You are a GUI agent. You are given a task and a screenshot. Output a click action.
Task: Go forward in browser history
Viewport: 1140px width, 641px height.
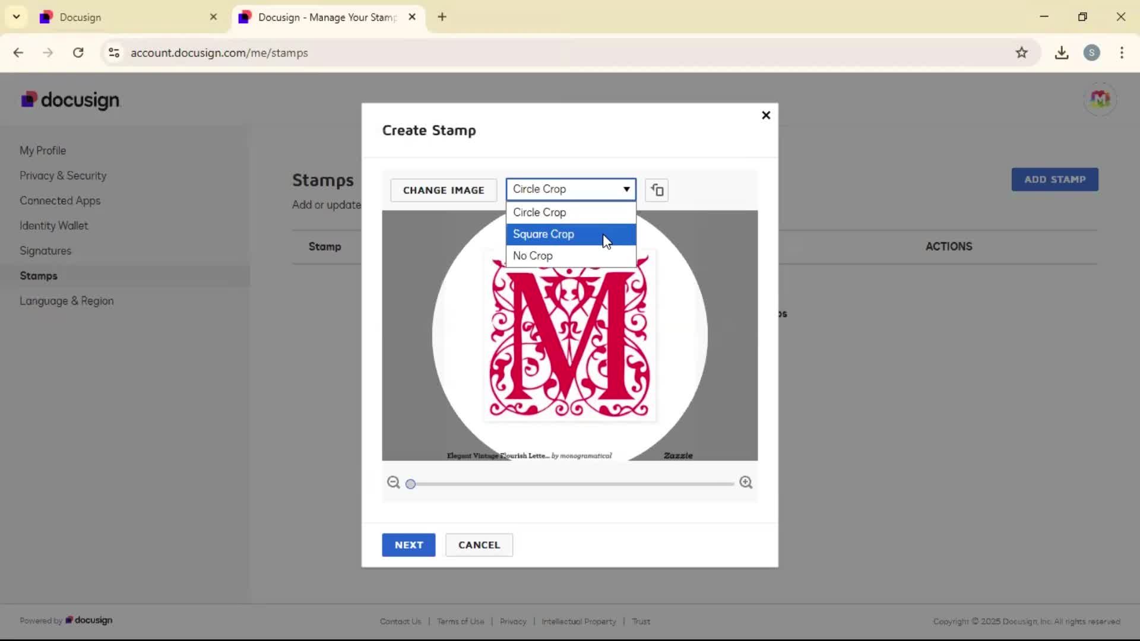pyautogui.click(x=48, y=53)
